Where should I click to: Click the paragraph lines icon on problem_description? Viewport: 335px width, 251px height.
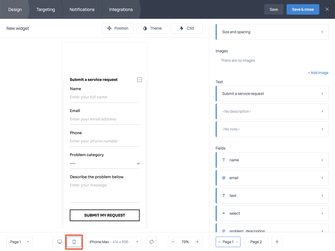point(224,230)
